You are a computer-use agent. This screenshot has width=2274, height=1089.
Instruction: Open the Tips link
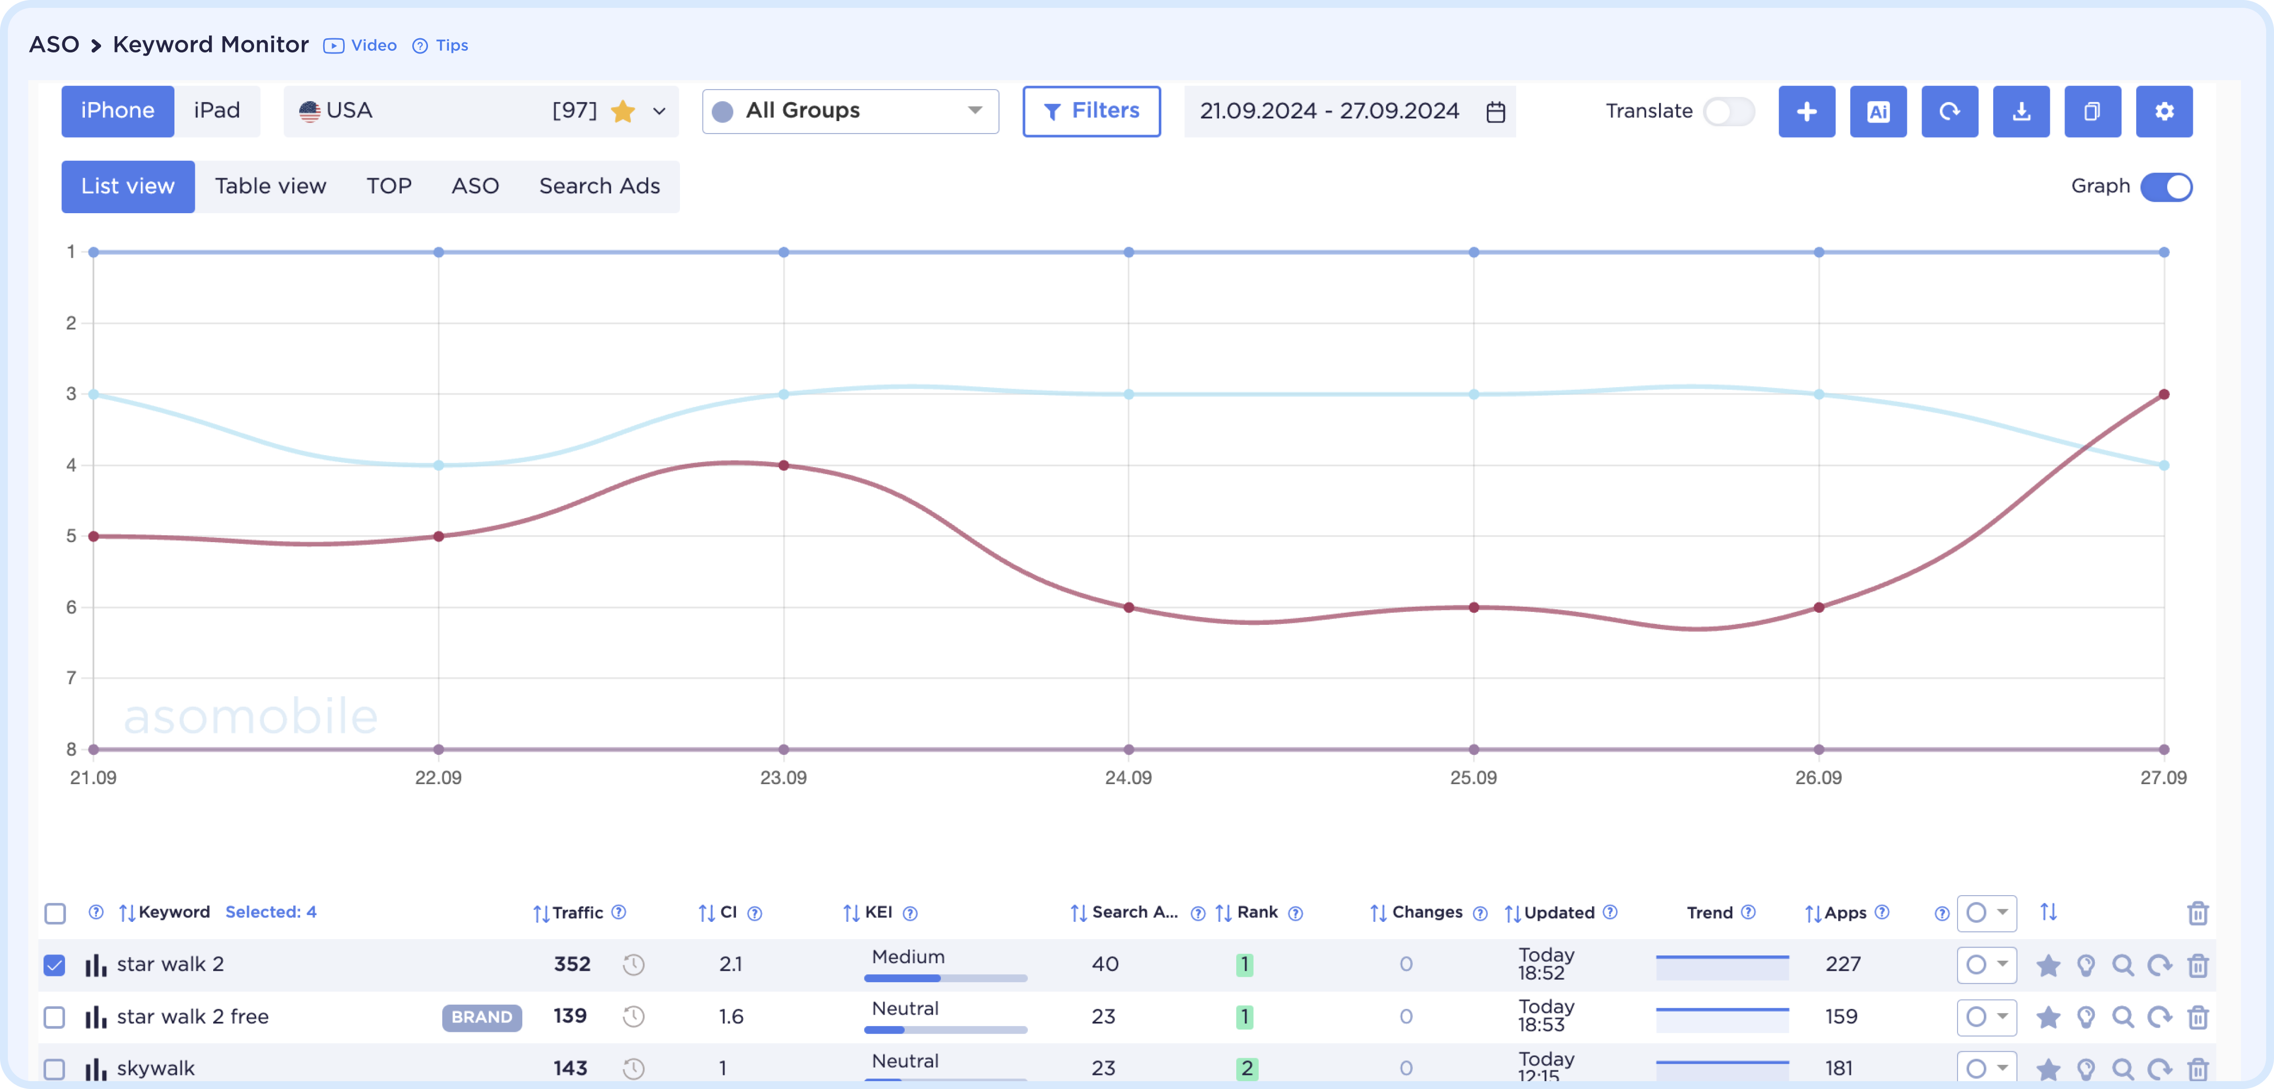tap(441, 45)
